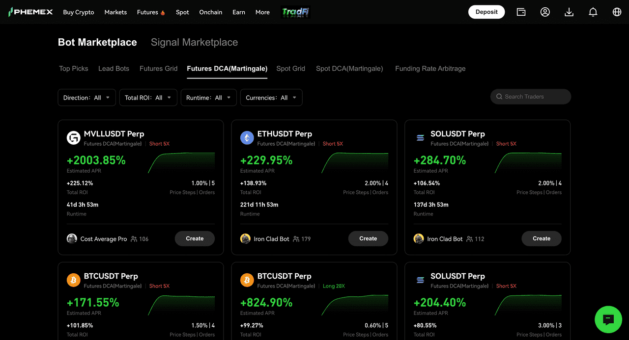Click the Phemex logo
This screenshot has height=340, width=629.
coord(30,12)
